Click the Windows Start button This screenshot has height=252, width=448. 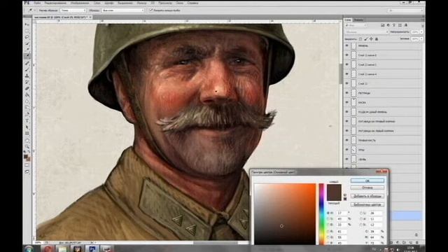tap(29, 249)
